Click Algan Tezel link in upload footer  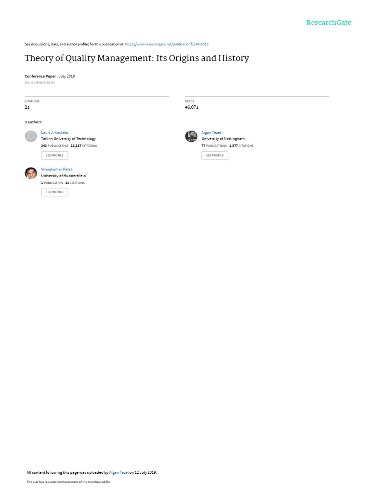tap(119, 472)
